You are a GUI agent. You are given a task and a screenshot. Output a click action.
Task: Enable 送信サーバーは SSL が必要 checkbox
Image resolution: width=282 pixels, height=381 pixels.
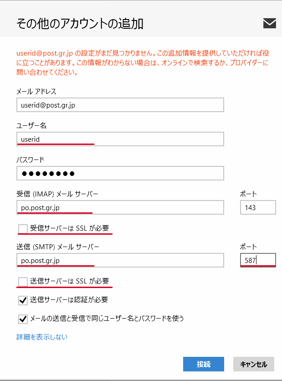point(23,282)
